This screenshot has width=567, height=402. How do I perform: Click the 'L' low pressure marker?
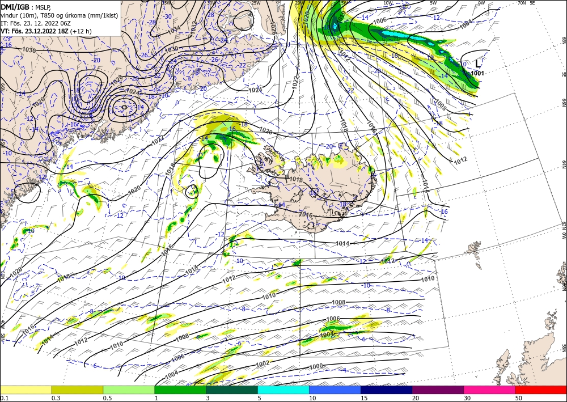[x=478, y=64]
